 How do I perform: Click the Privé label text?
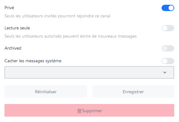[9, 8]
